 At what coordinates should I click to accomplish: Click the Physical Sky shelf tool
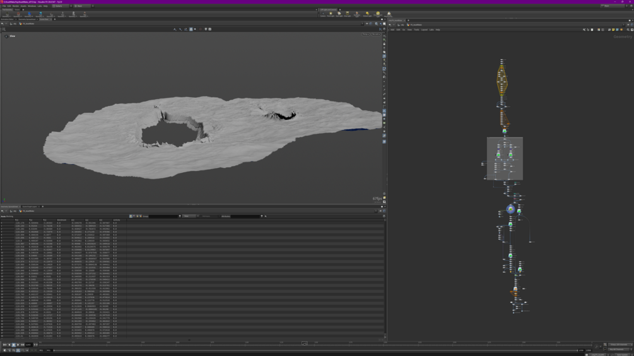pos(389,15)
